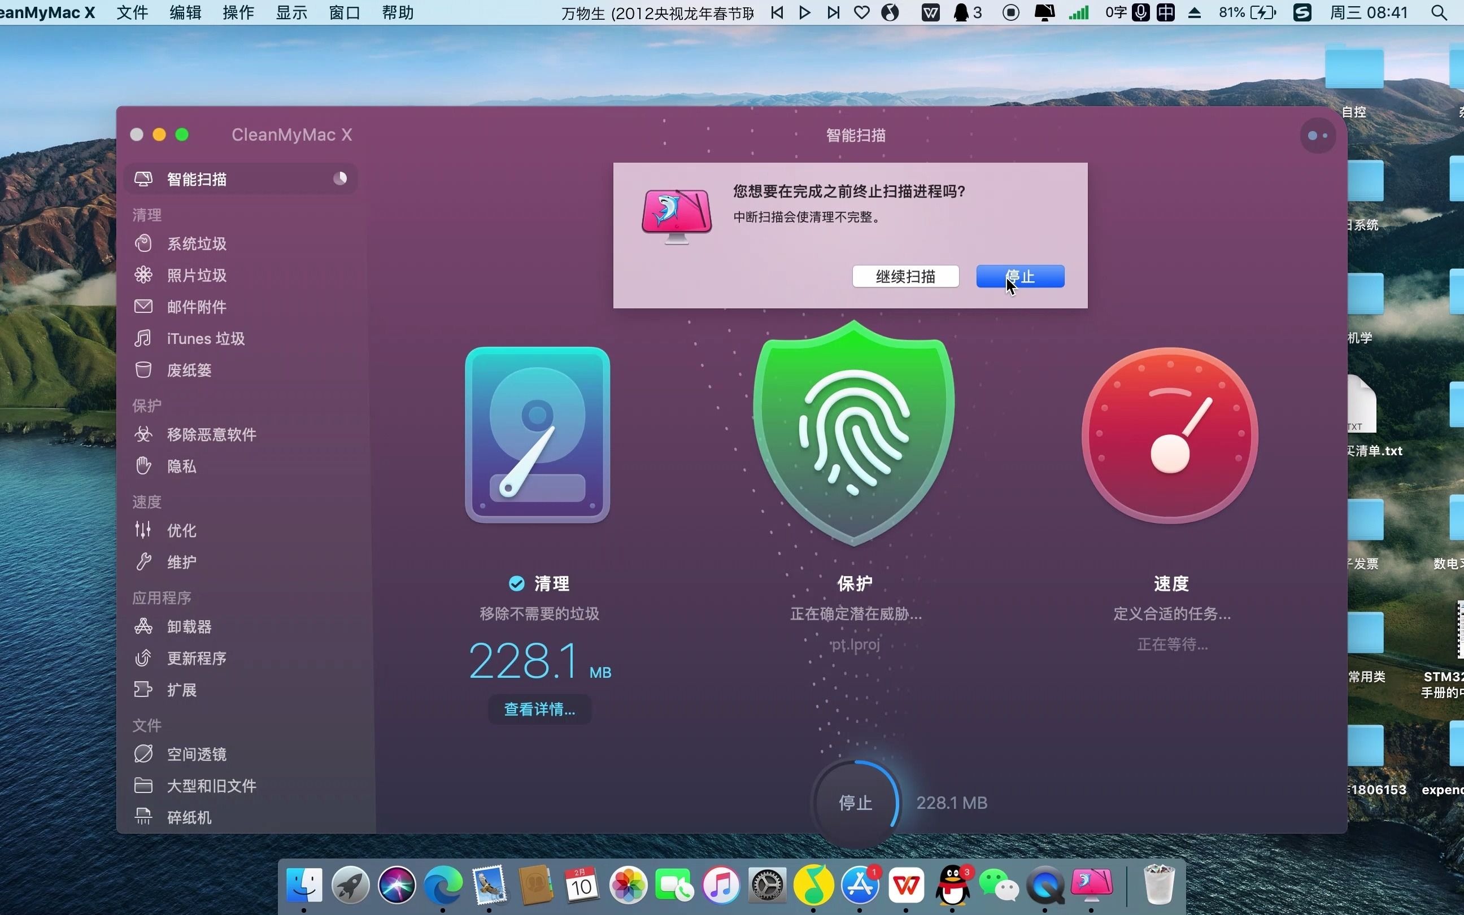
Task: Open Microsoft Edge from the Dock
Action: (x=443, y=884)
